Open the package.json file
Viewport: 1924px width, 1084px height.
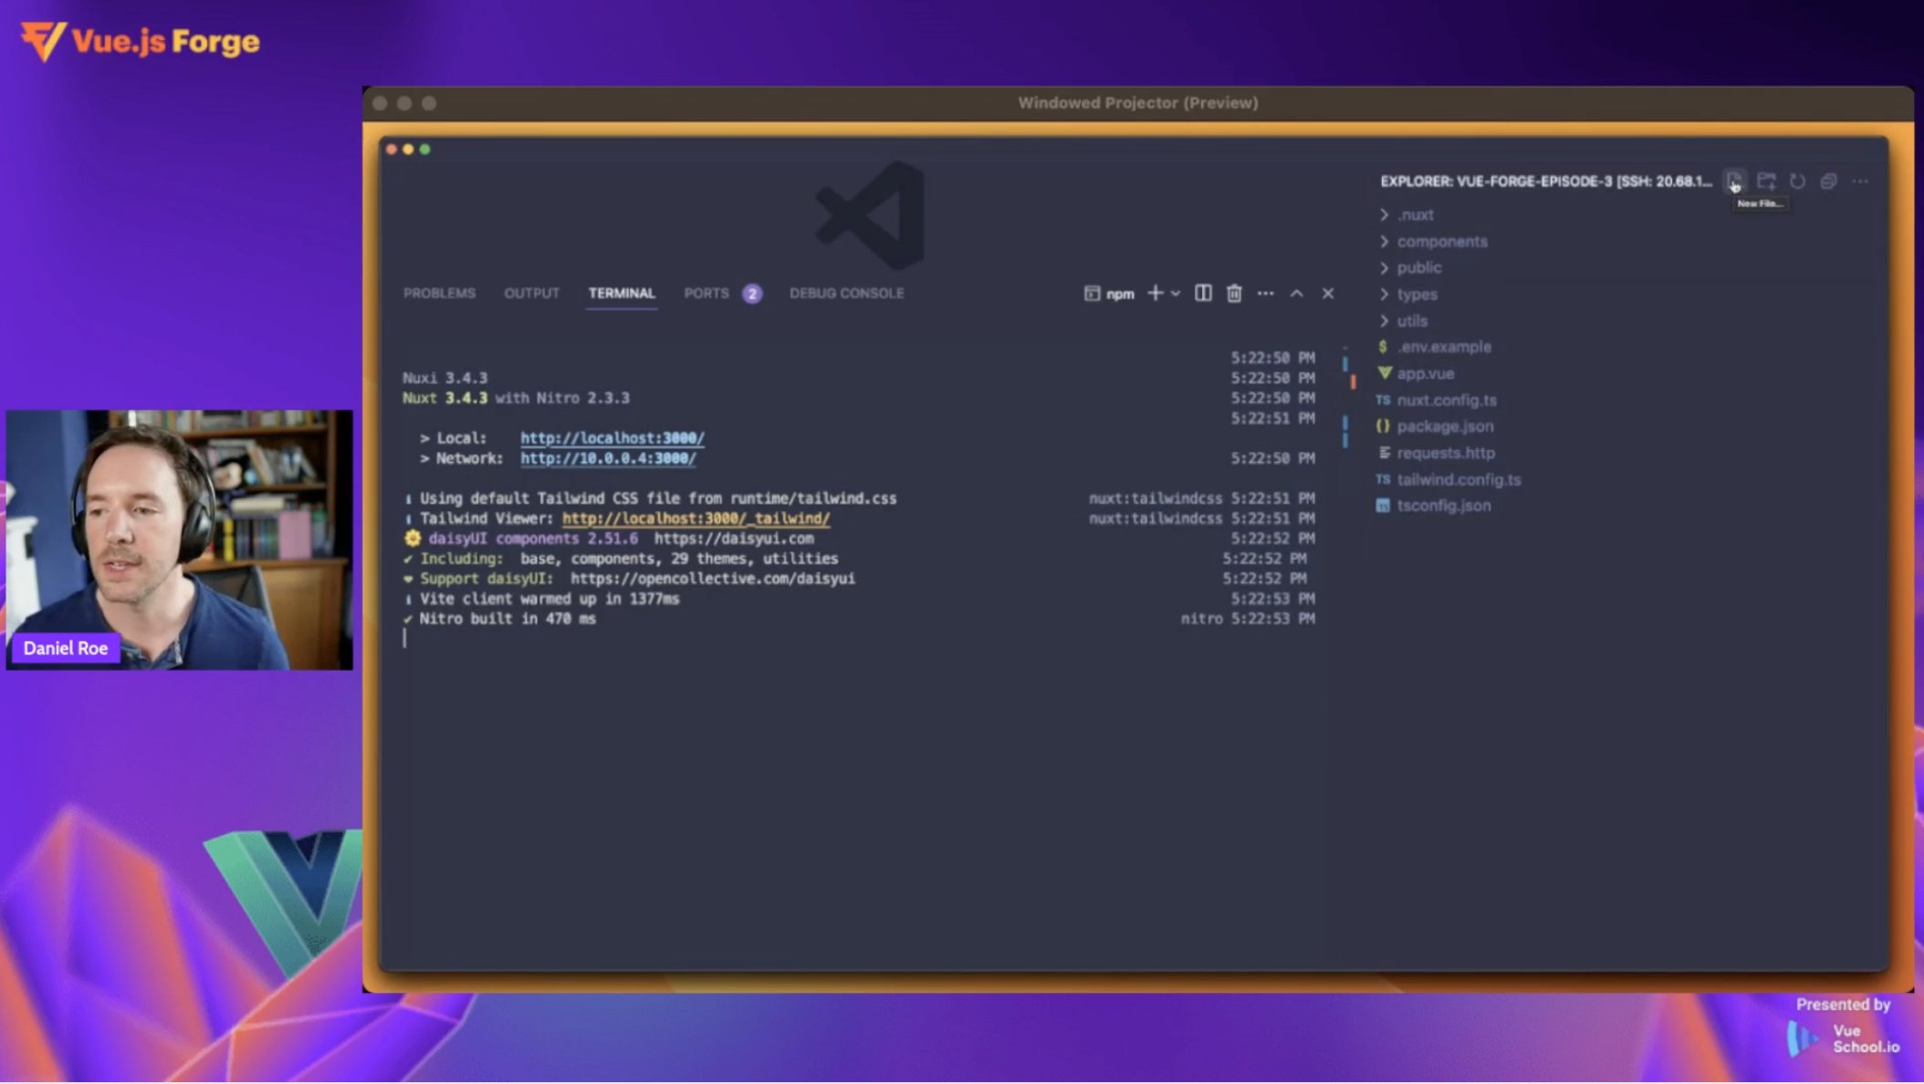[1446, 425]
